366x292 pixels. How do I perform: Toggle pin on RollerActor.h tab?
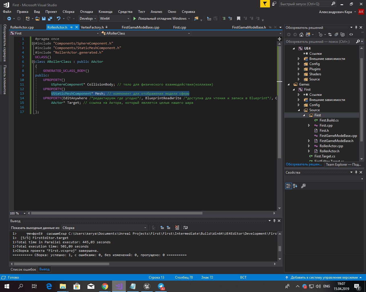(x=71, y=27)
